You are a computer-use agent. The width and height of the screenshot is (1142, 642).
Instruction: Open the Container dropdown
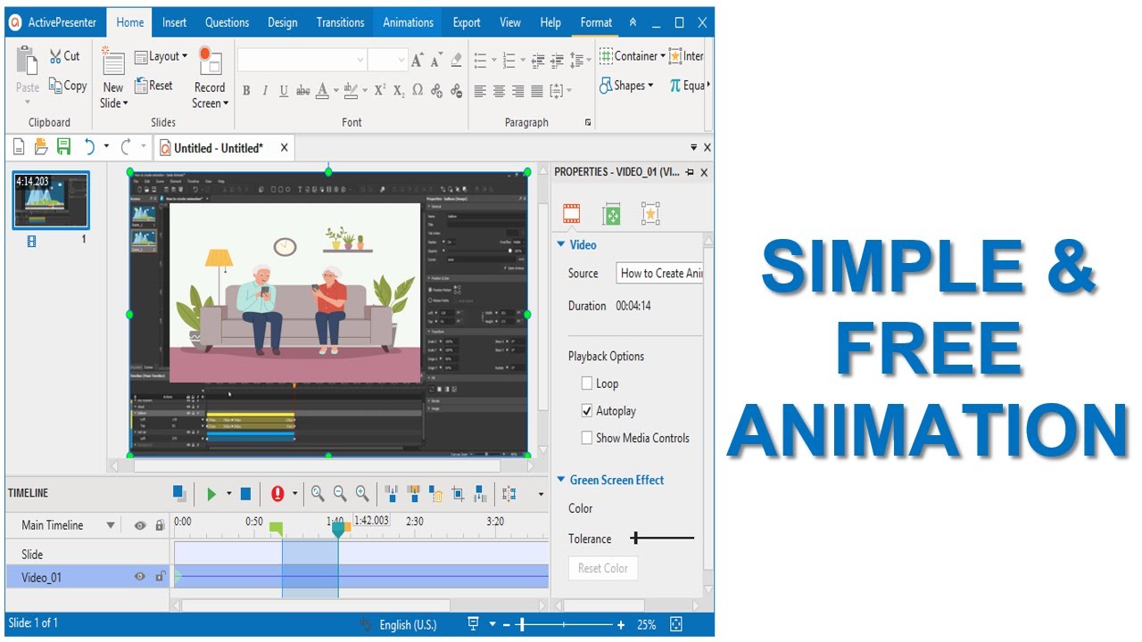click(x=633, y=56)
